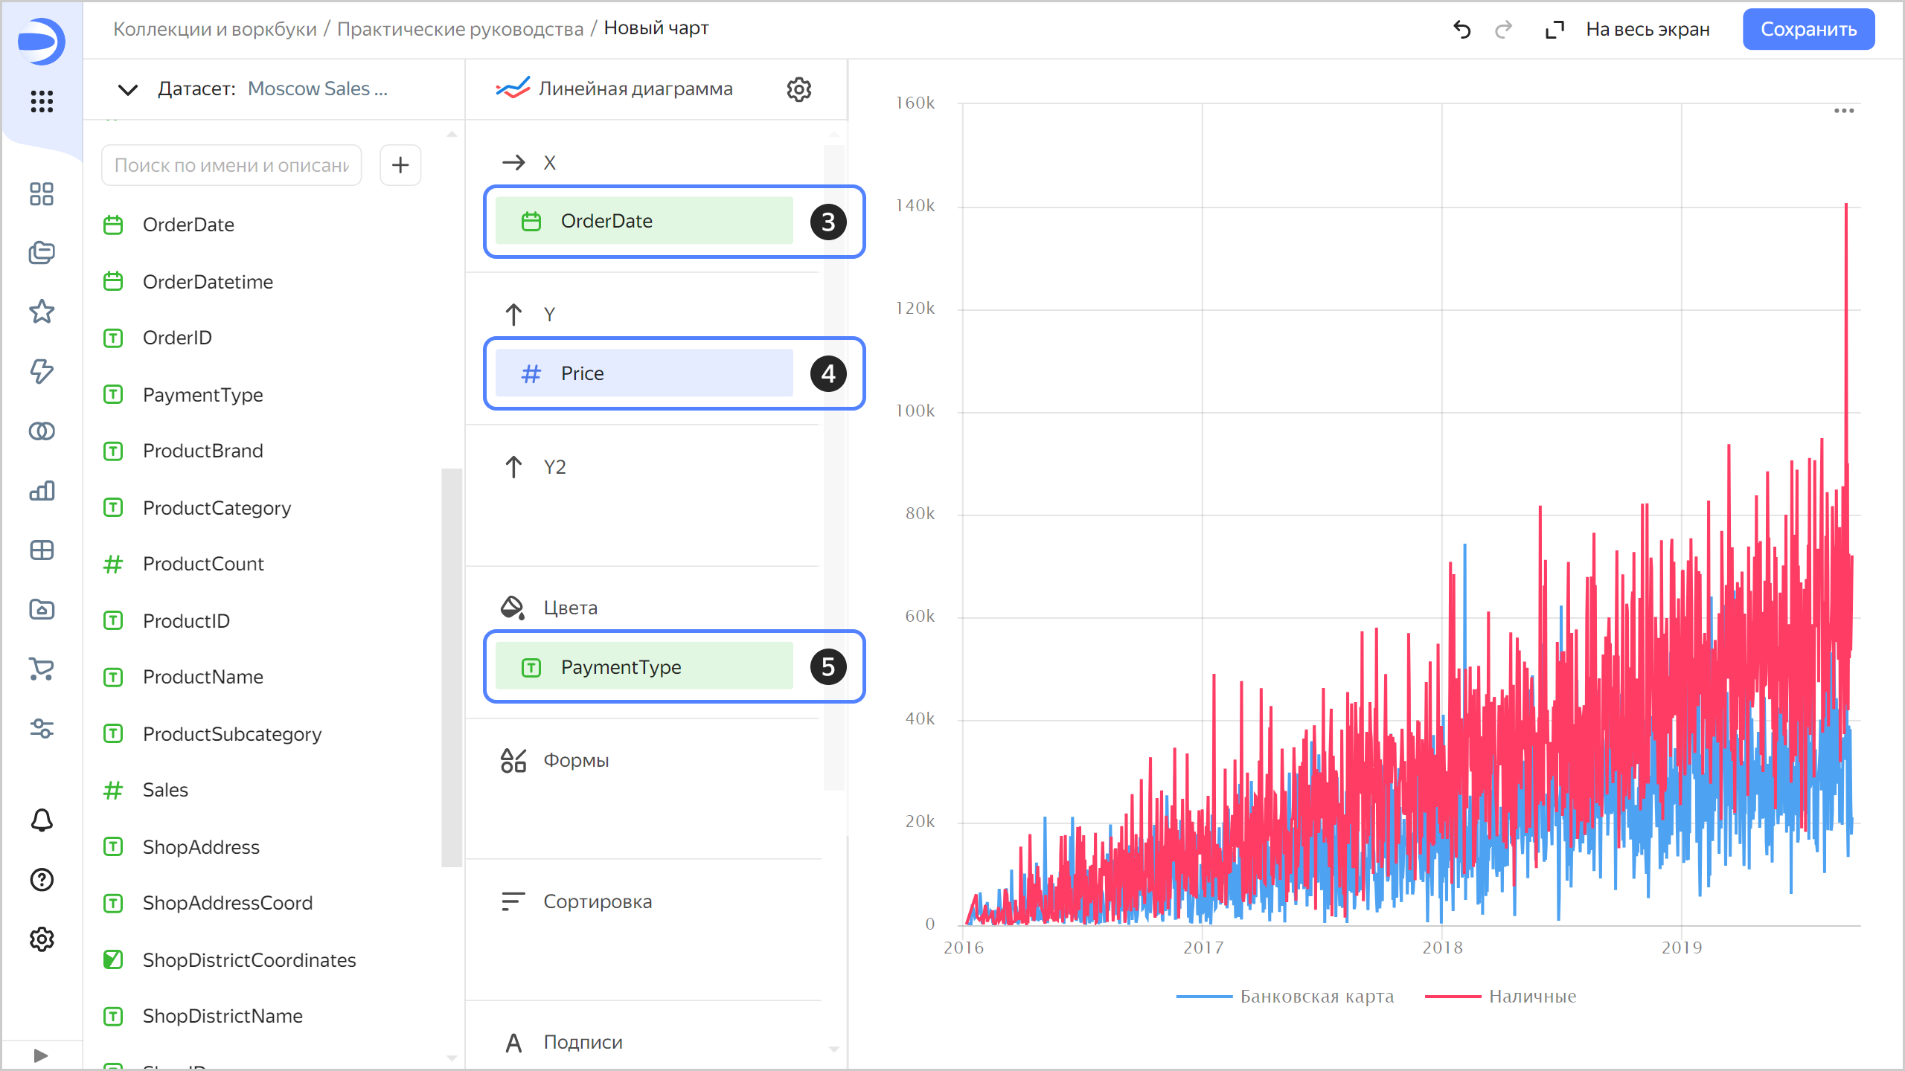Open the help question mark icon
Viewport: 1905px width, 1071px height.
coord(42,880)
